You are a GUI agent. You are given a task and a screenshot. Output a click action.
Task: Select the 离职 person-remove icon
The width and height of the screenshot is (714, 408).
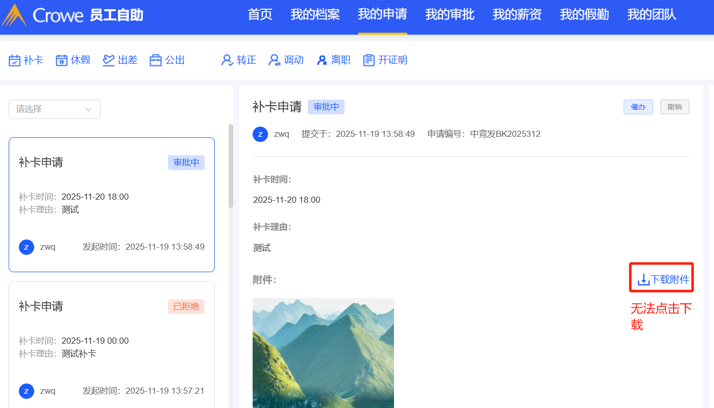(x=322, y=60)
